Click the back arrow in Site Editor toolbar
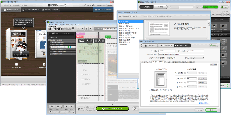Image resolution: width=231 pixels, height=115 pixels. tap(79, 29)
